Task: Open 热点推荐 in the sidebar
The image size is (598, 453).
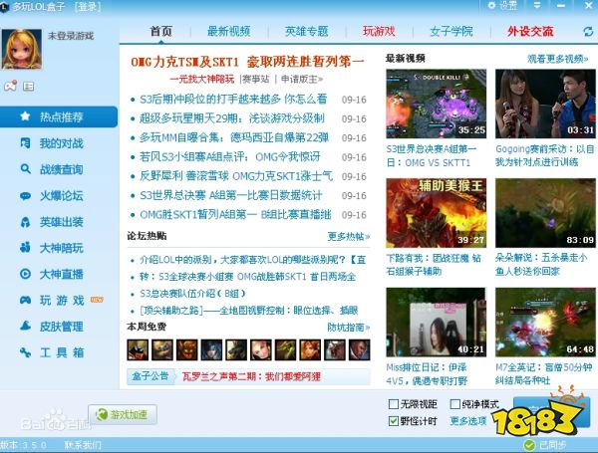Action: (x=59, y=116)
